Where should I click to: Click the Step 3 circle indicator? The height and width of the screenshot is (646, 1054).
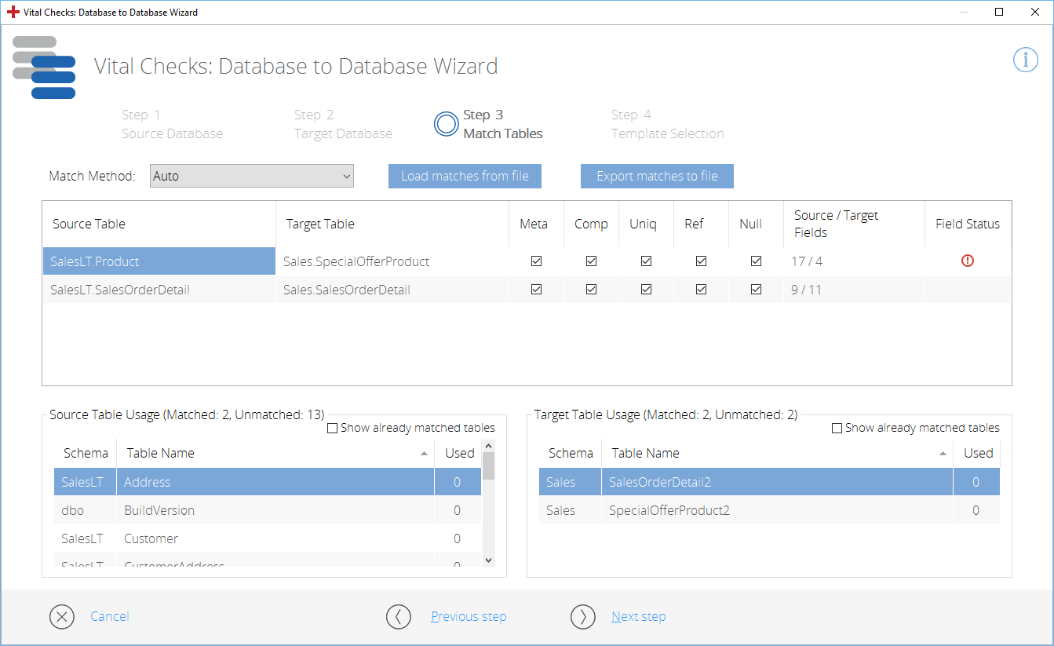(x=447, y=124)
